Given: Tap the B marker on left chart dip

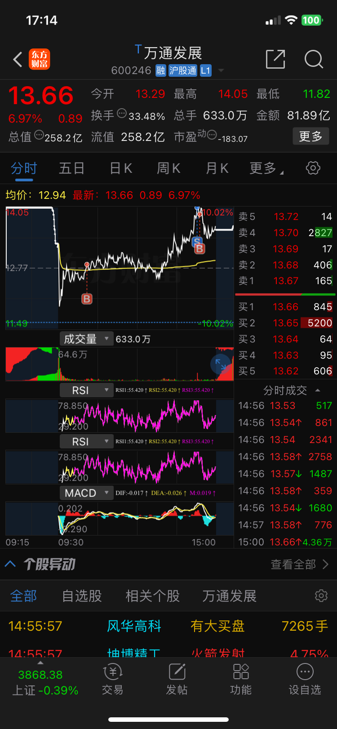Looking at the screenshot, I should click(x=87, y=299).
